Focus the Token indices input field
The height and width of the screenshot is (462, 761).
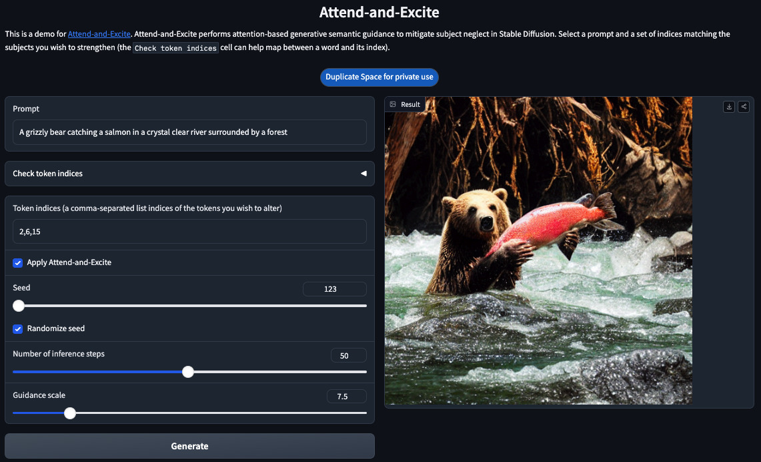[x=189, y=232]
